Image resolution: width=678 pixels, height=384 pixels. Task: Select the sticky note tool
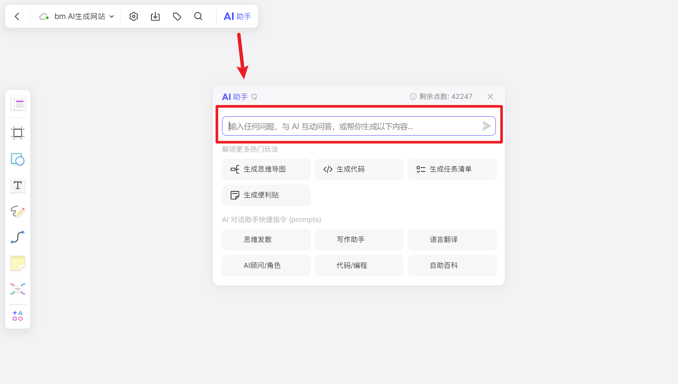pos(18,263)
